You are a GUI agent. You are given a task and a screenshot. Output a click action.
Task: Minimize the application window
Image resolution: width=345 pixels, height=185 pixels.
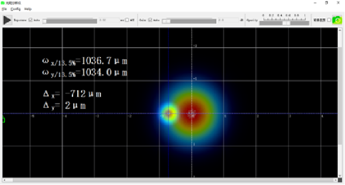click(x=315, y=3)
